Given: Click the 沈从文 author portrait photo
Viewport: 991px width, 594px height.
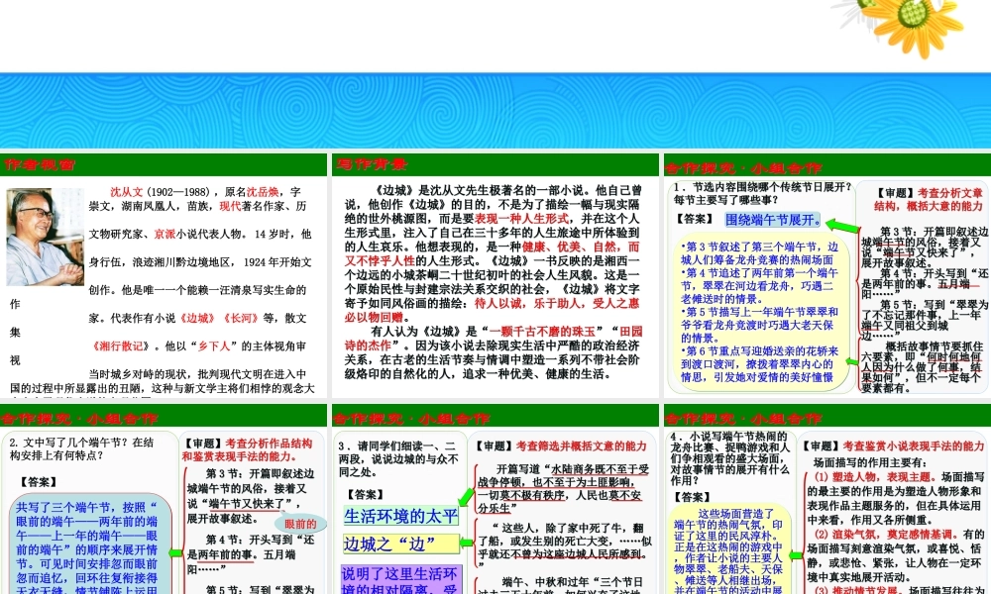Looking at the screenshot, I should point(45,238).
